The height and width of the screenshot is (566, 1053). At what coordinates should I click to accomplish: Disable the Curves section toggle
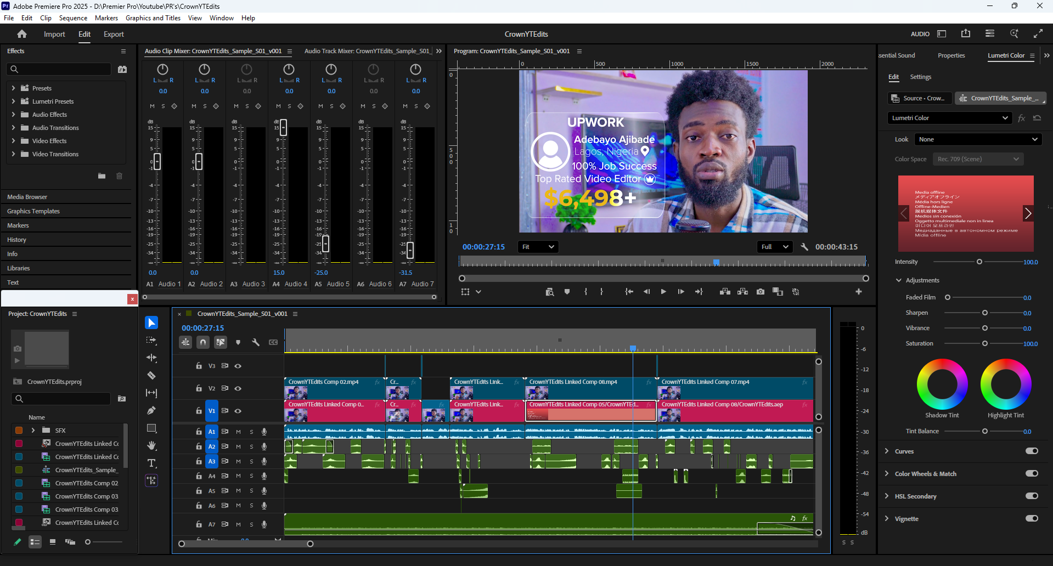(x=1032, y=451)
